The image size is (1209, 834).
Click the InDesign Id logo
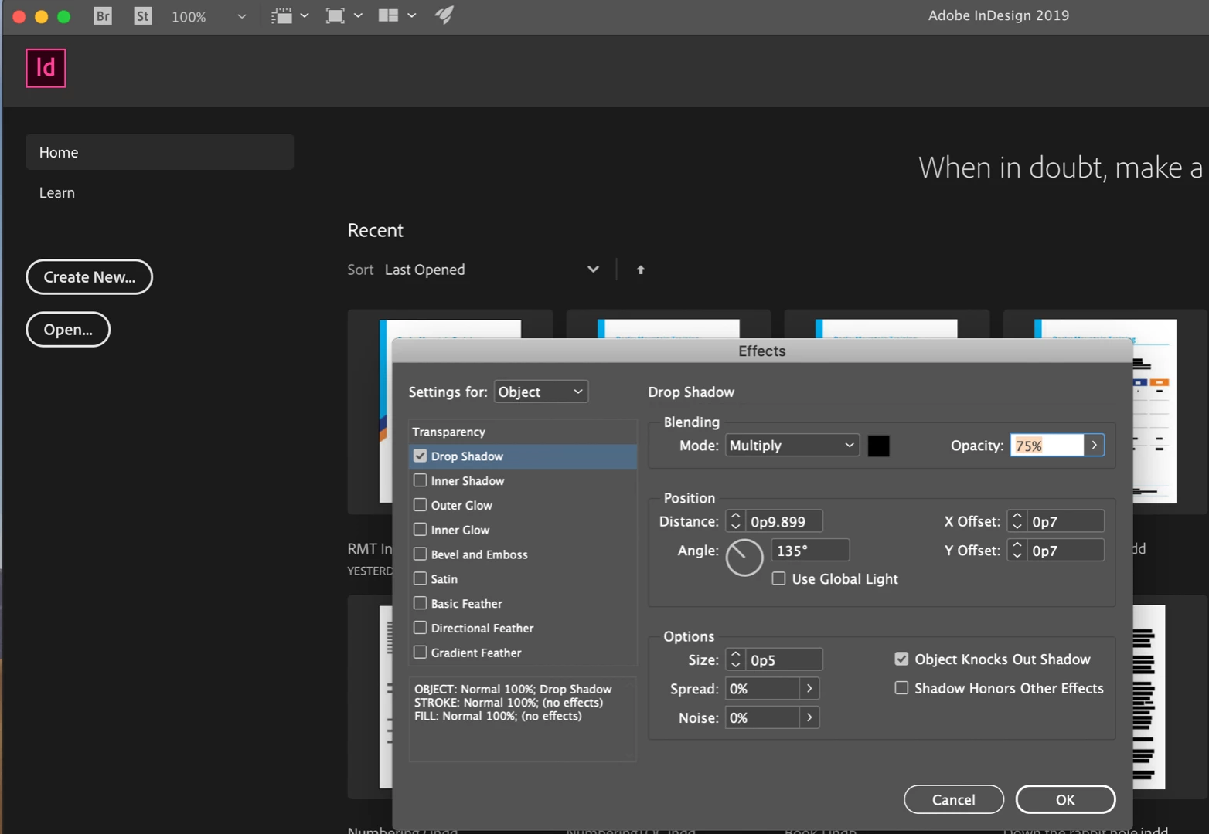pyautogui.click(x=46, y=68)
